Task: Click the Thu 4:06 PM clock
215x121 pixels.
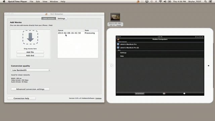Action: coord(179,1)
